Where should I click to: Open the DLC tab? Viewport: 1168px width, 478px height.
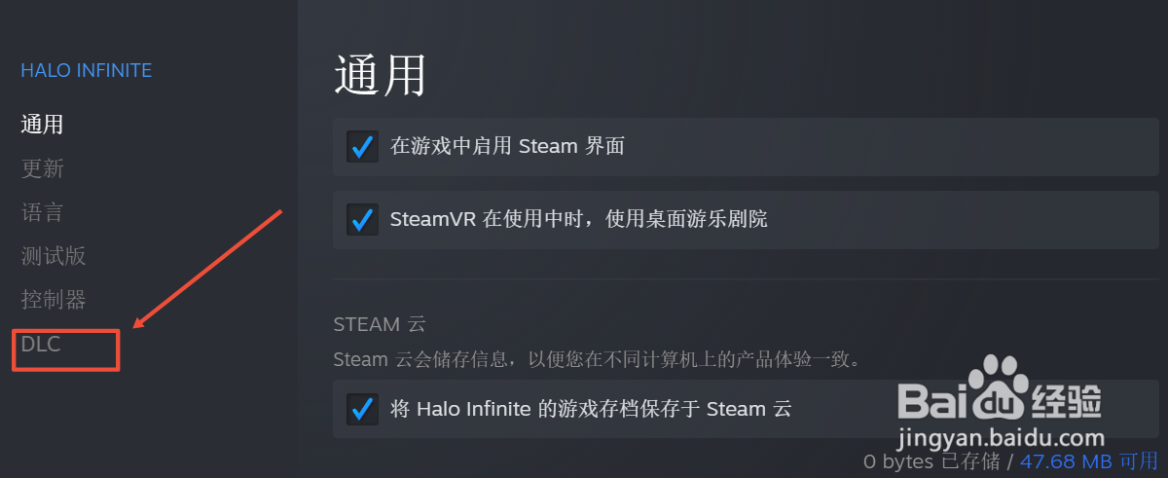click(41, 344)
